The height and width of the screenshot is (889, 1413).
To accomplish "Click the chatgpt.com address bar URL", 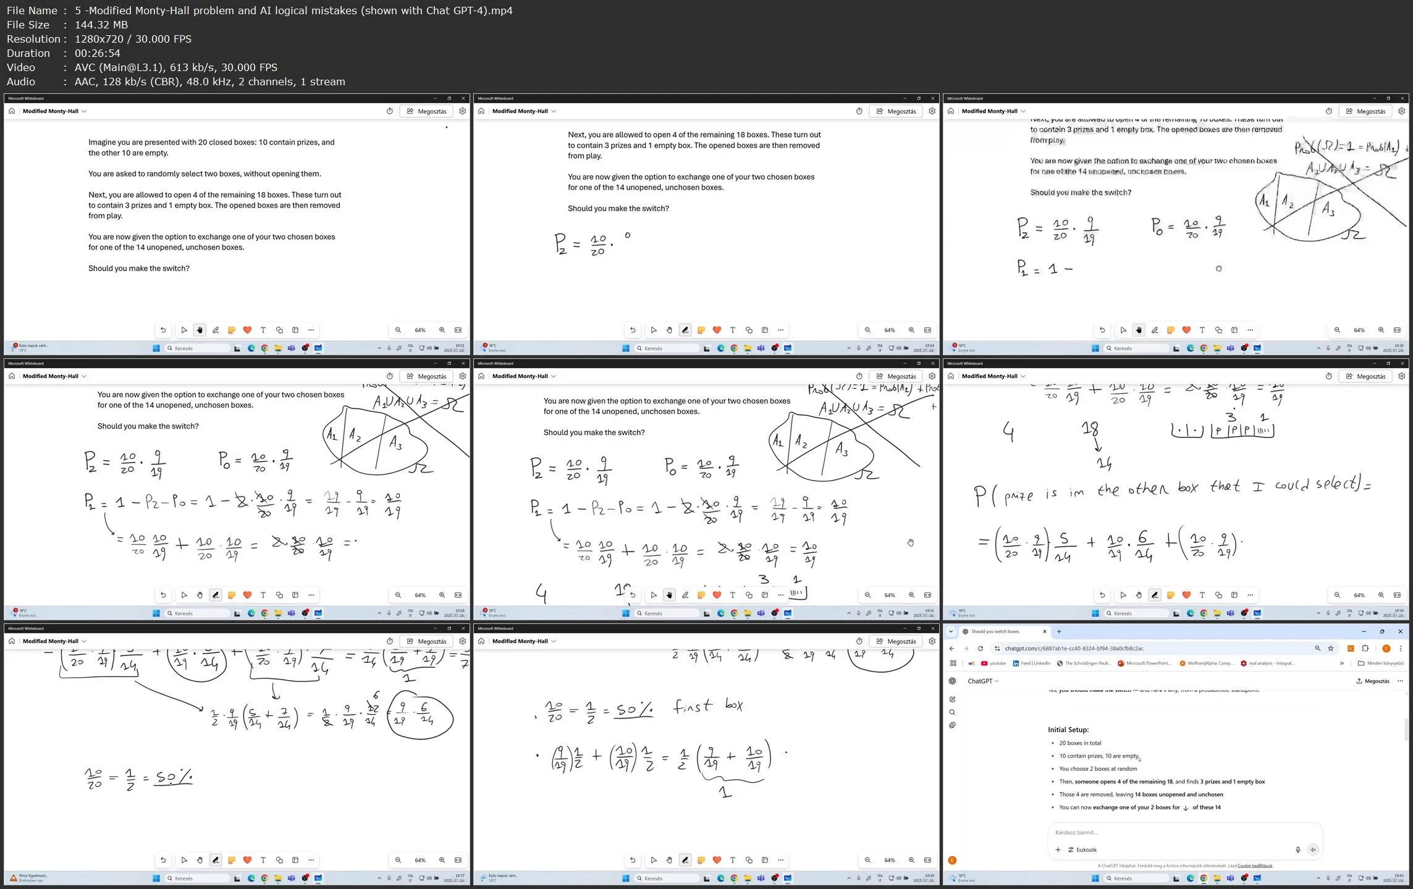I will 1074,648.
